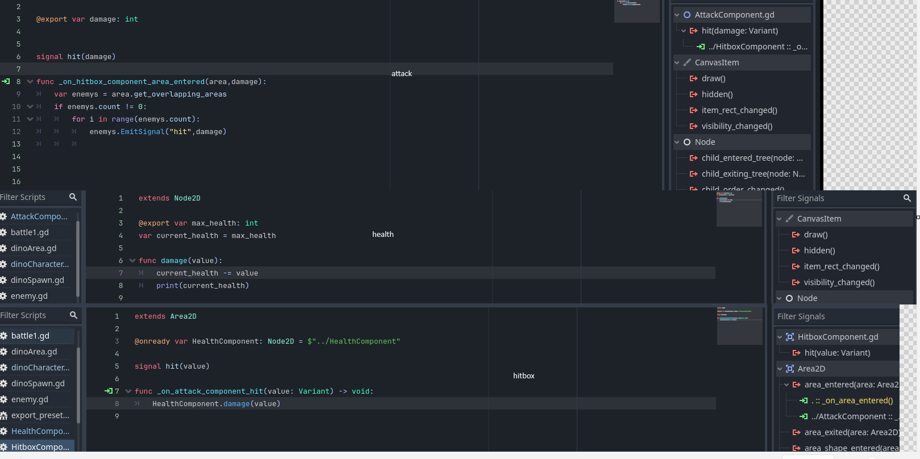Collapse the hit(damage: Variant) signal connections

684,31
